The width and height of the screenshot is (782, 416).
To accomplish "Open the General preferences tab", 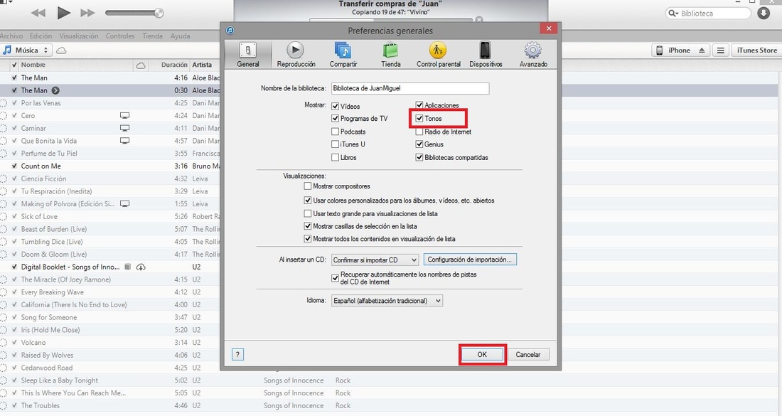I will 248,54.
